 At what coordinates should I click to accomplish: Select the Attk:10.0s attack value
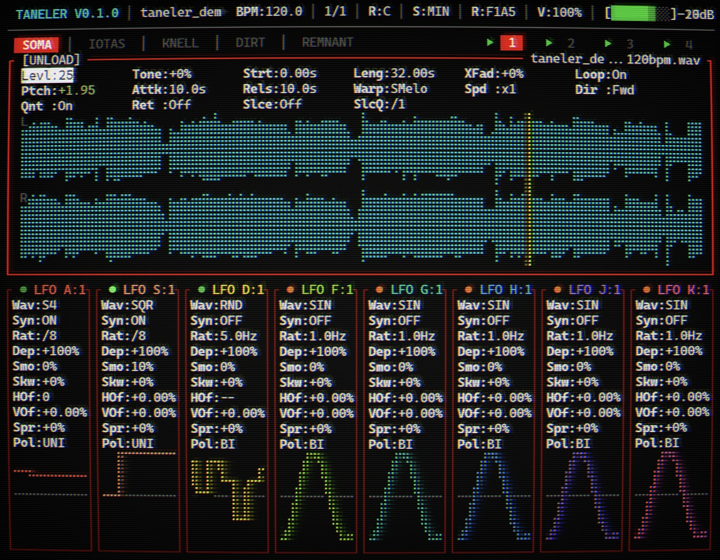169,90
